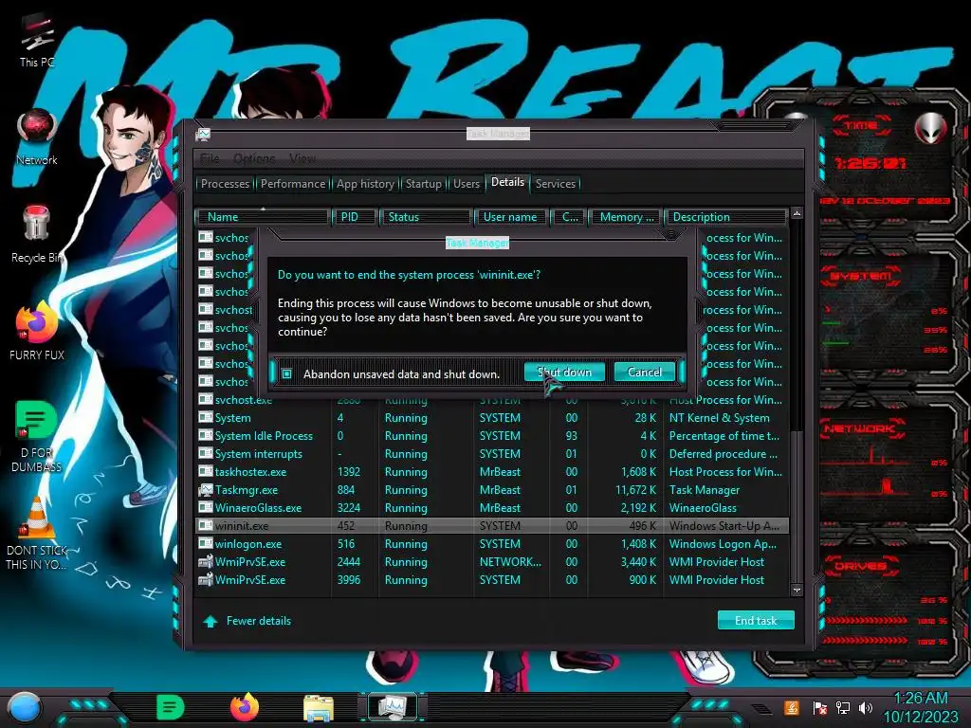
Task: Click icon of WmiPrvSE.exe PID 3996
Action: [205, 579]
